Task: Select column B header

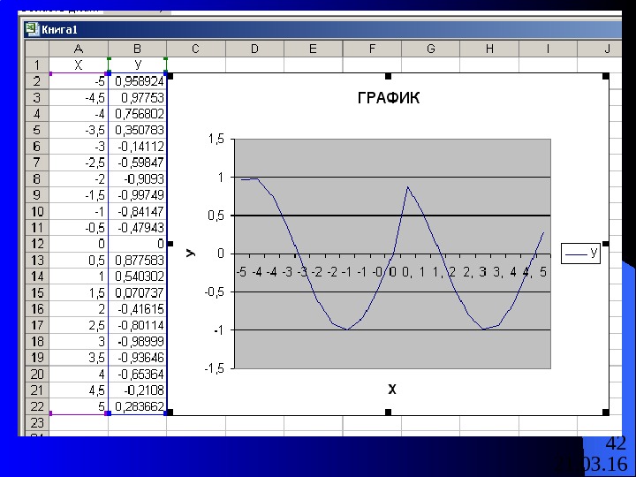Action: click(x=137, y=49)
